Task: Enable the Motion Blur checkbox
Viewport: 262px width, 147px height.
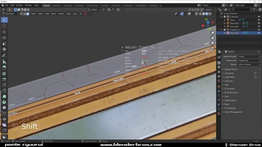Action: coord(226,93)
